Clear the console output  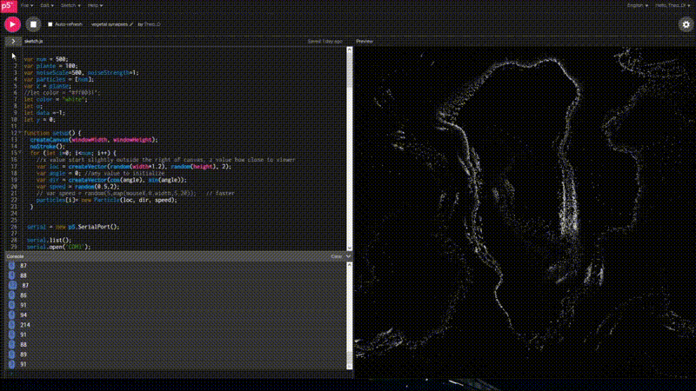coord(336,256)
